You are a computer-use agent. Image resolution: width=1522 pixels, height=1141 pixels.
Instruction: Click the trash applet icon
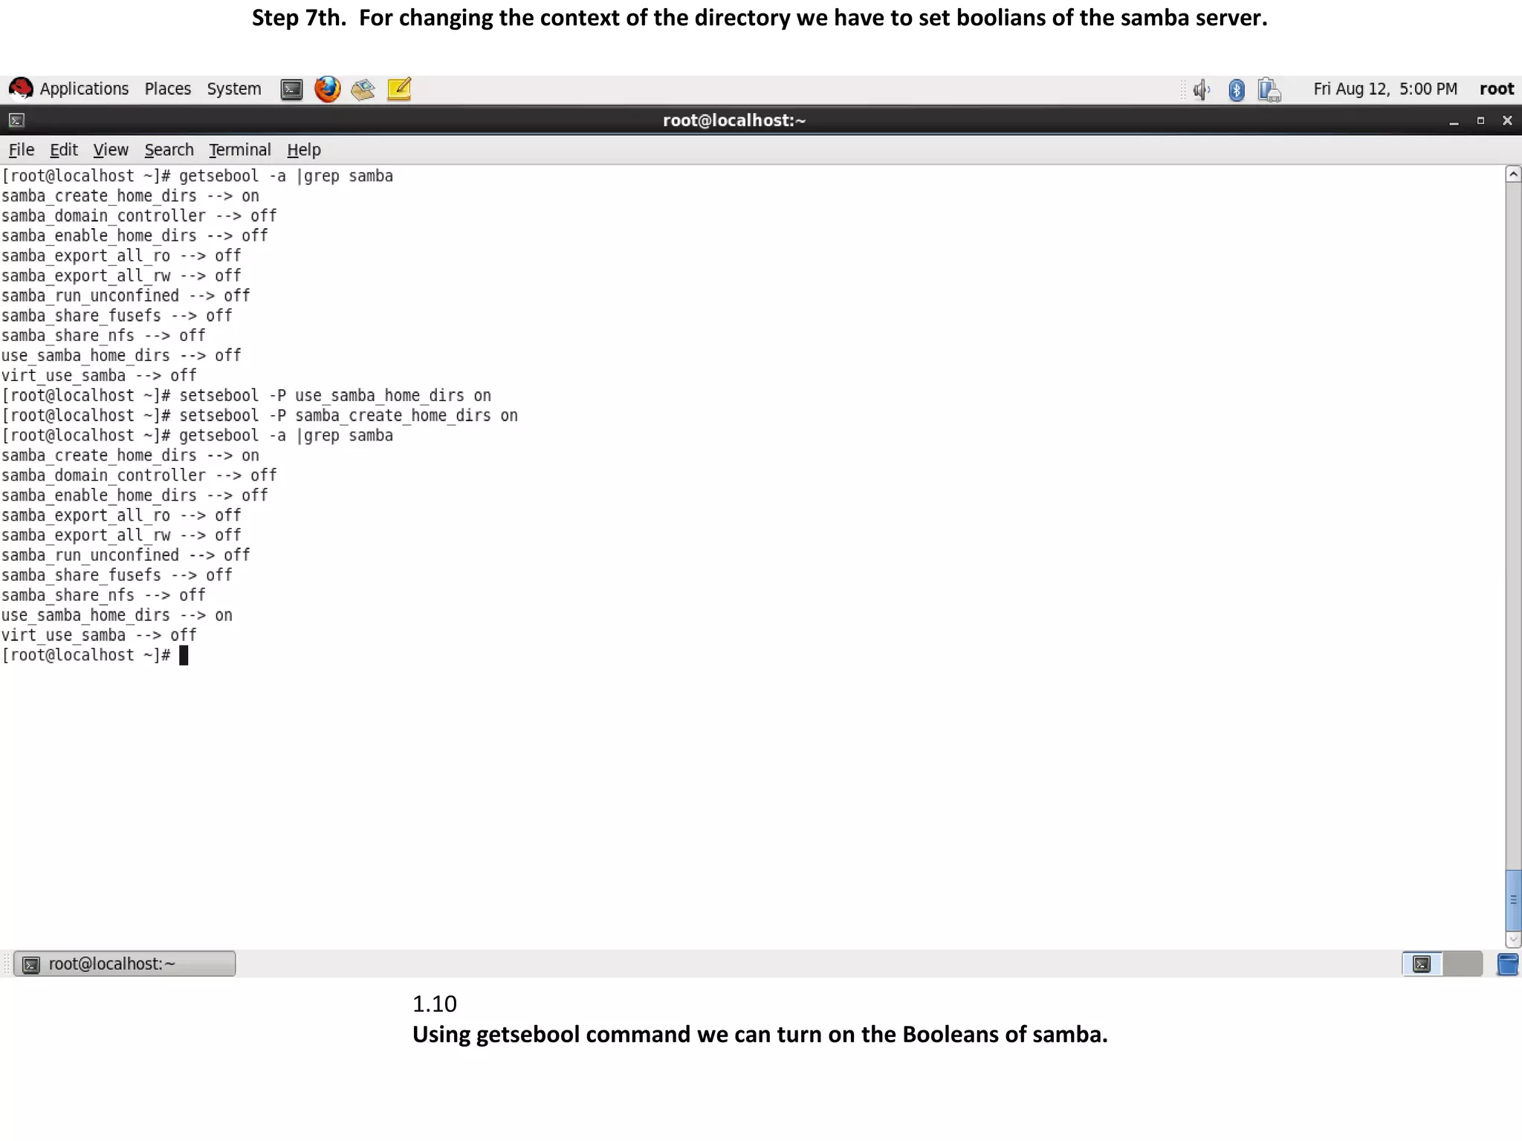click(1508, 964)
